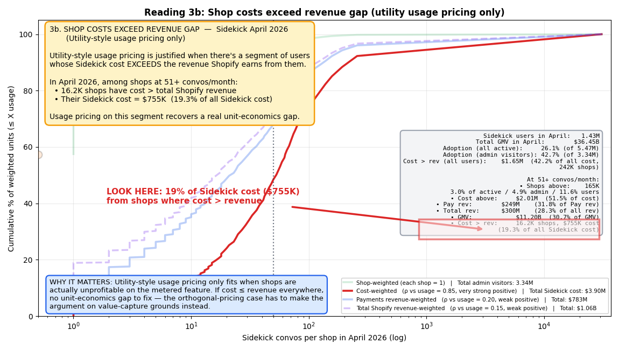Click the red Cost-weighted legend line sample

coord(348,291)
